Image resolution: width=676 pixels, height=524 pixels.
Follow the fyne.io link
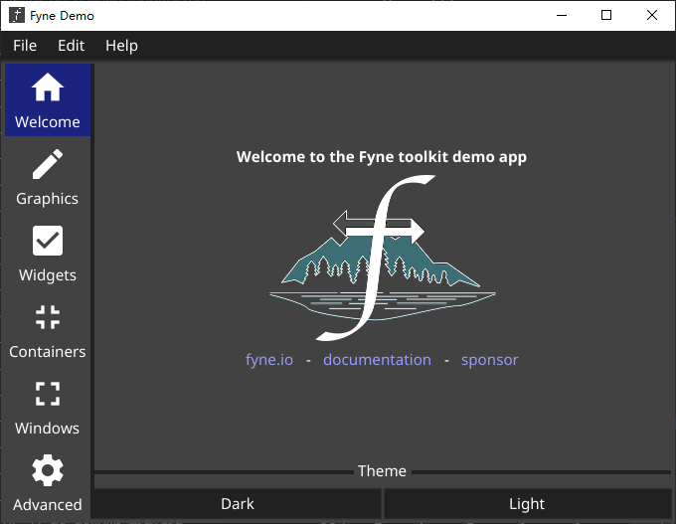[x=269, y=360]
